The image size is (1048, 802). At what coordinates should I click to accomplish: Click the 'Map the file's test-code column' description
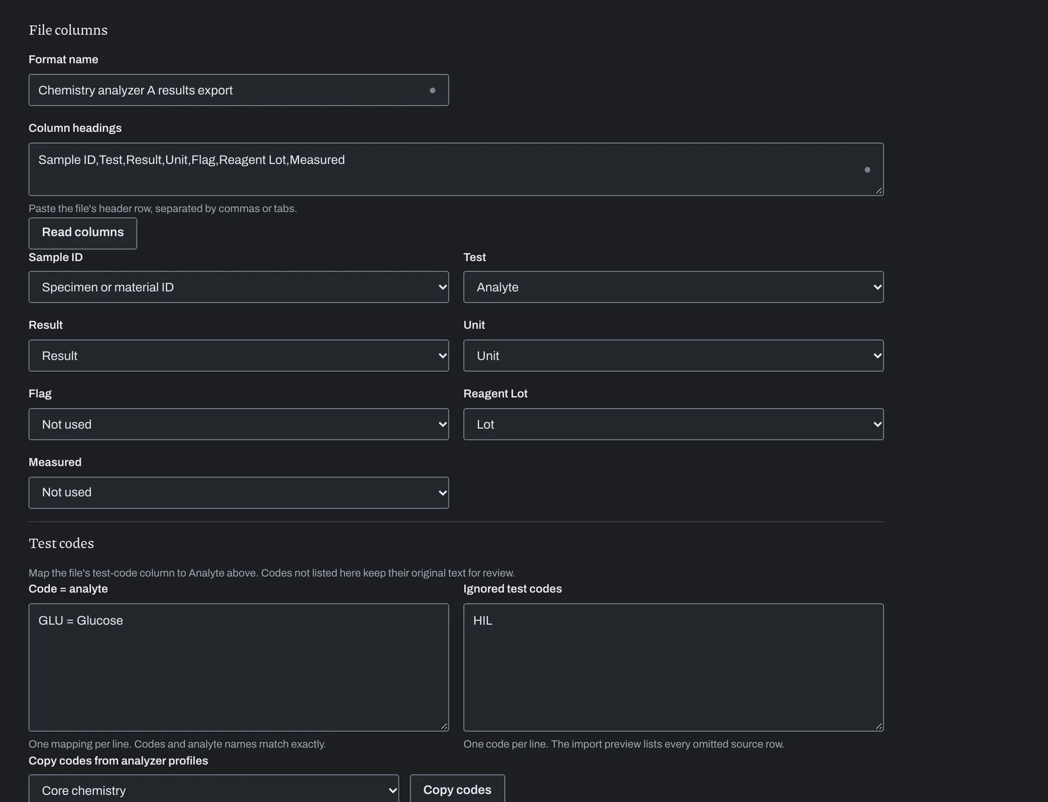[x=271, y=573]
